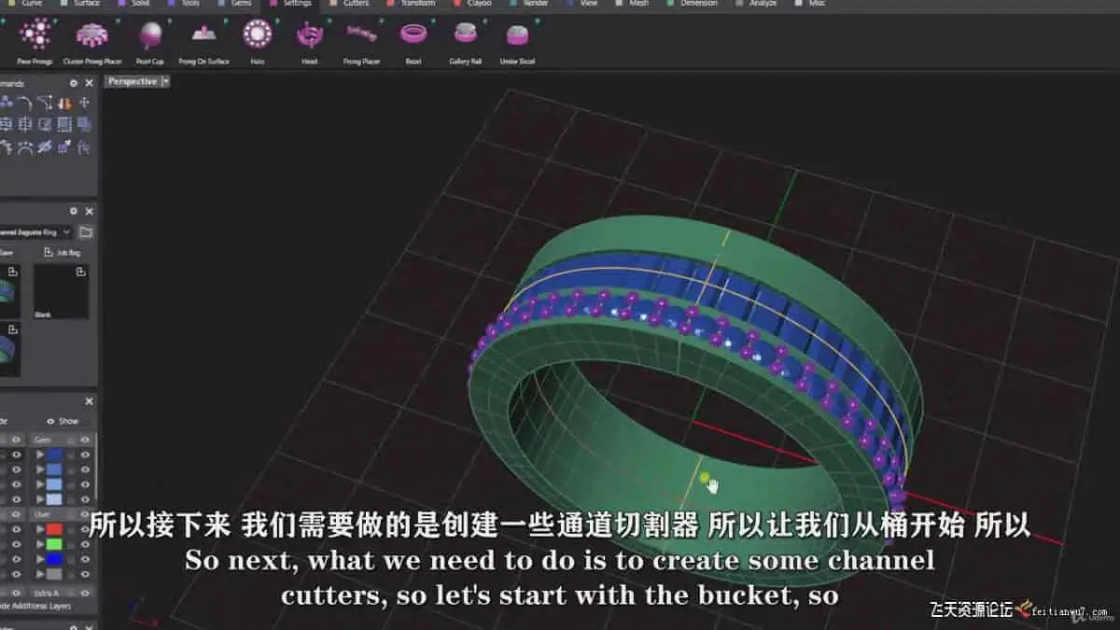
Task: Toggle visibility of lightest blue gem layer
Action: [85, 499]
